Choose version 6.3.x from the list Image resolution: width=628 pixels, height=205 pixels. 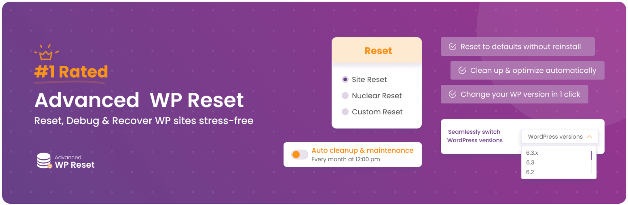tap(532, 153)
